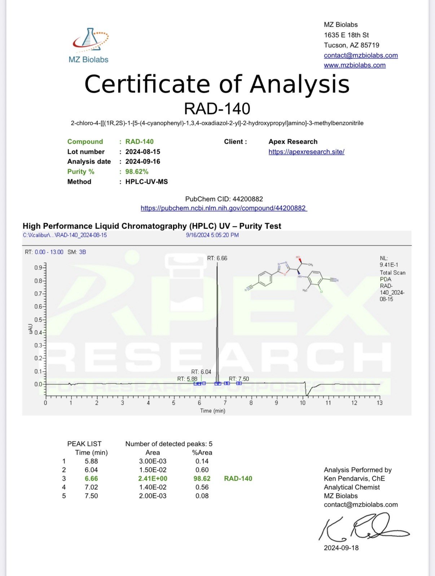The width and height of the screenshot is (435, 576).
Task: Click the 'Total Scan PDA' chart annotation
Action: point(392,276)
